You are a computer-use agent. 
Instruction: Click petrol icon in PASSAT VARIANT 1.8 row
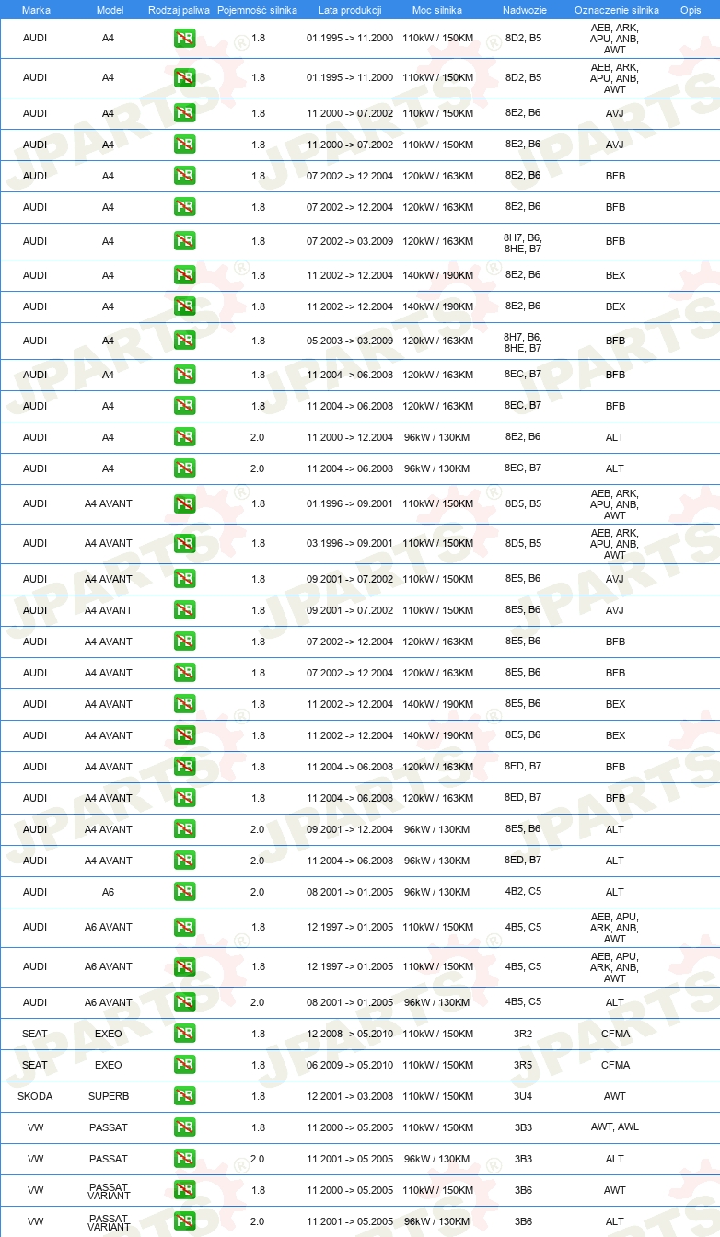click(184, 1190)
